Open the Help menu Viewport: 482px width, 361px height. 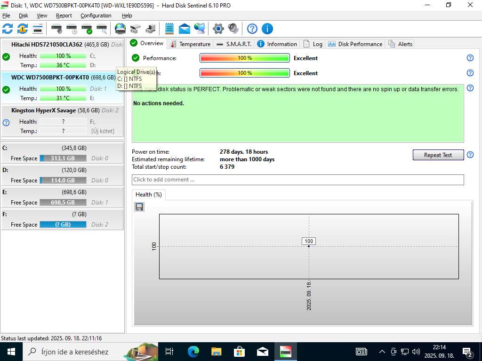127,16
